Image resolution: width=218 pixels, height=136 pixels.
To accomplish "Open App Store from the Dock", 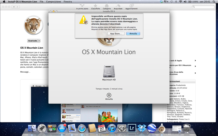I will pos(62,128).
